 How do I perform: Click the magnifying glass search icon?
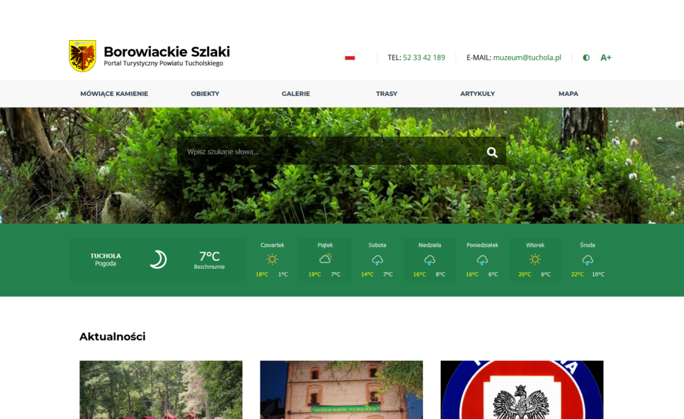pyautogui.click(x=492, y=152)
